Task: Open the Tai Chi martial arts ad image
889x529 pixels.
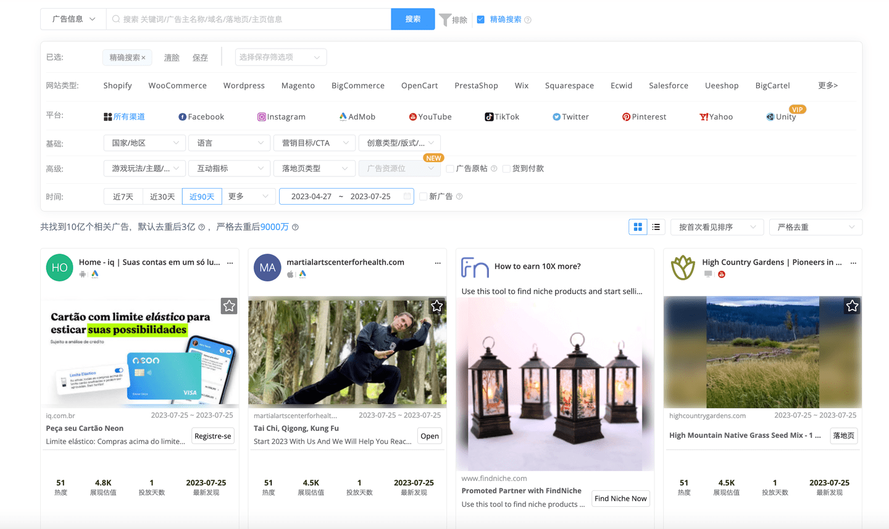Action: click(x=347, y=351)
